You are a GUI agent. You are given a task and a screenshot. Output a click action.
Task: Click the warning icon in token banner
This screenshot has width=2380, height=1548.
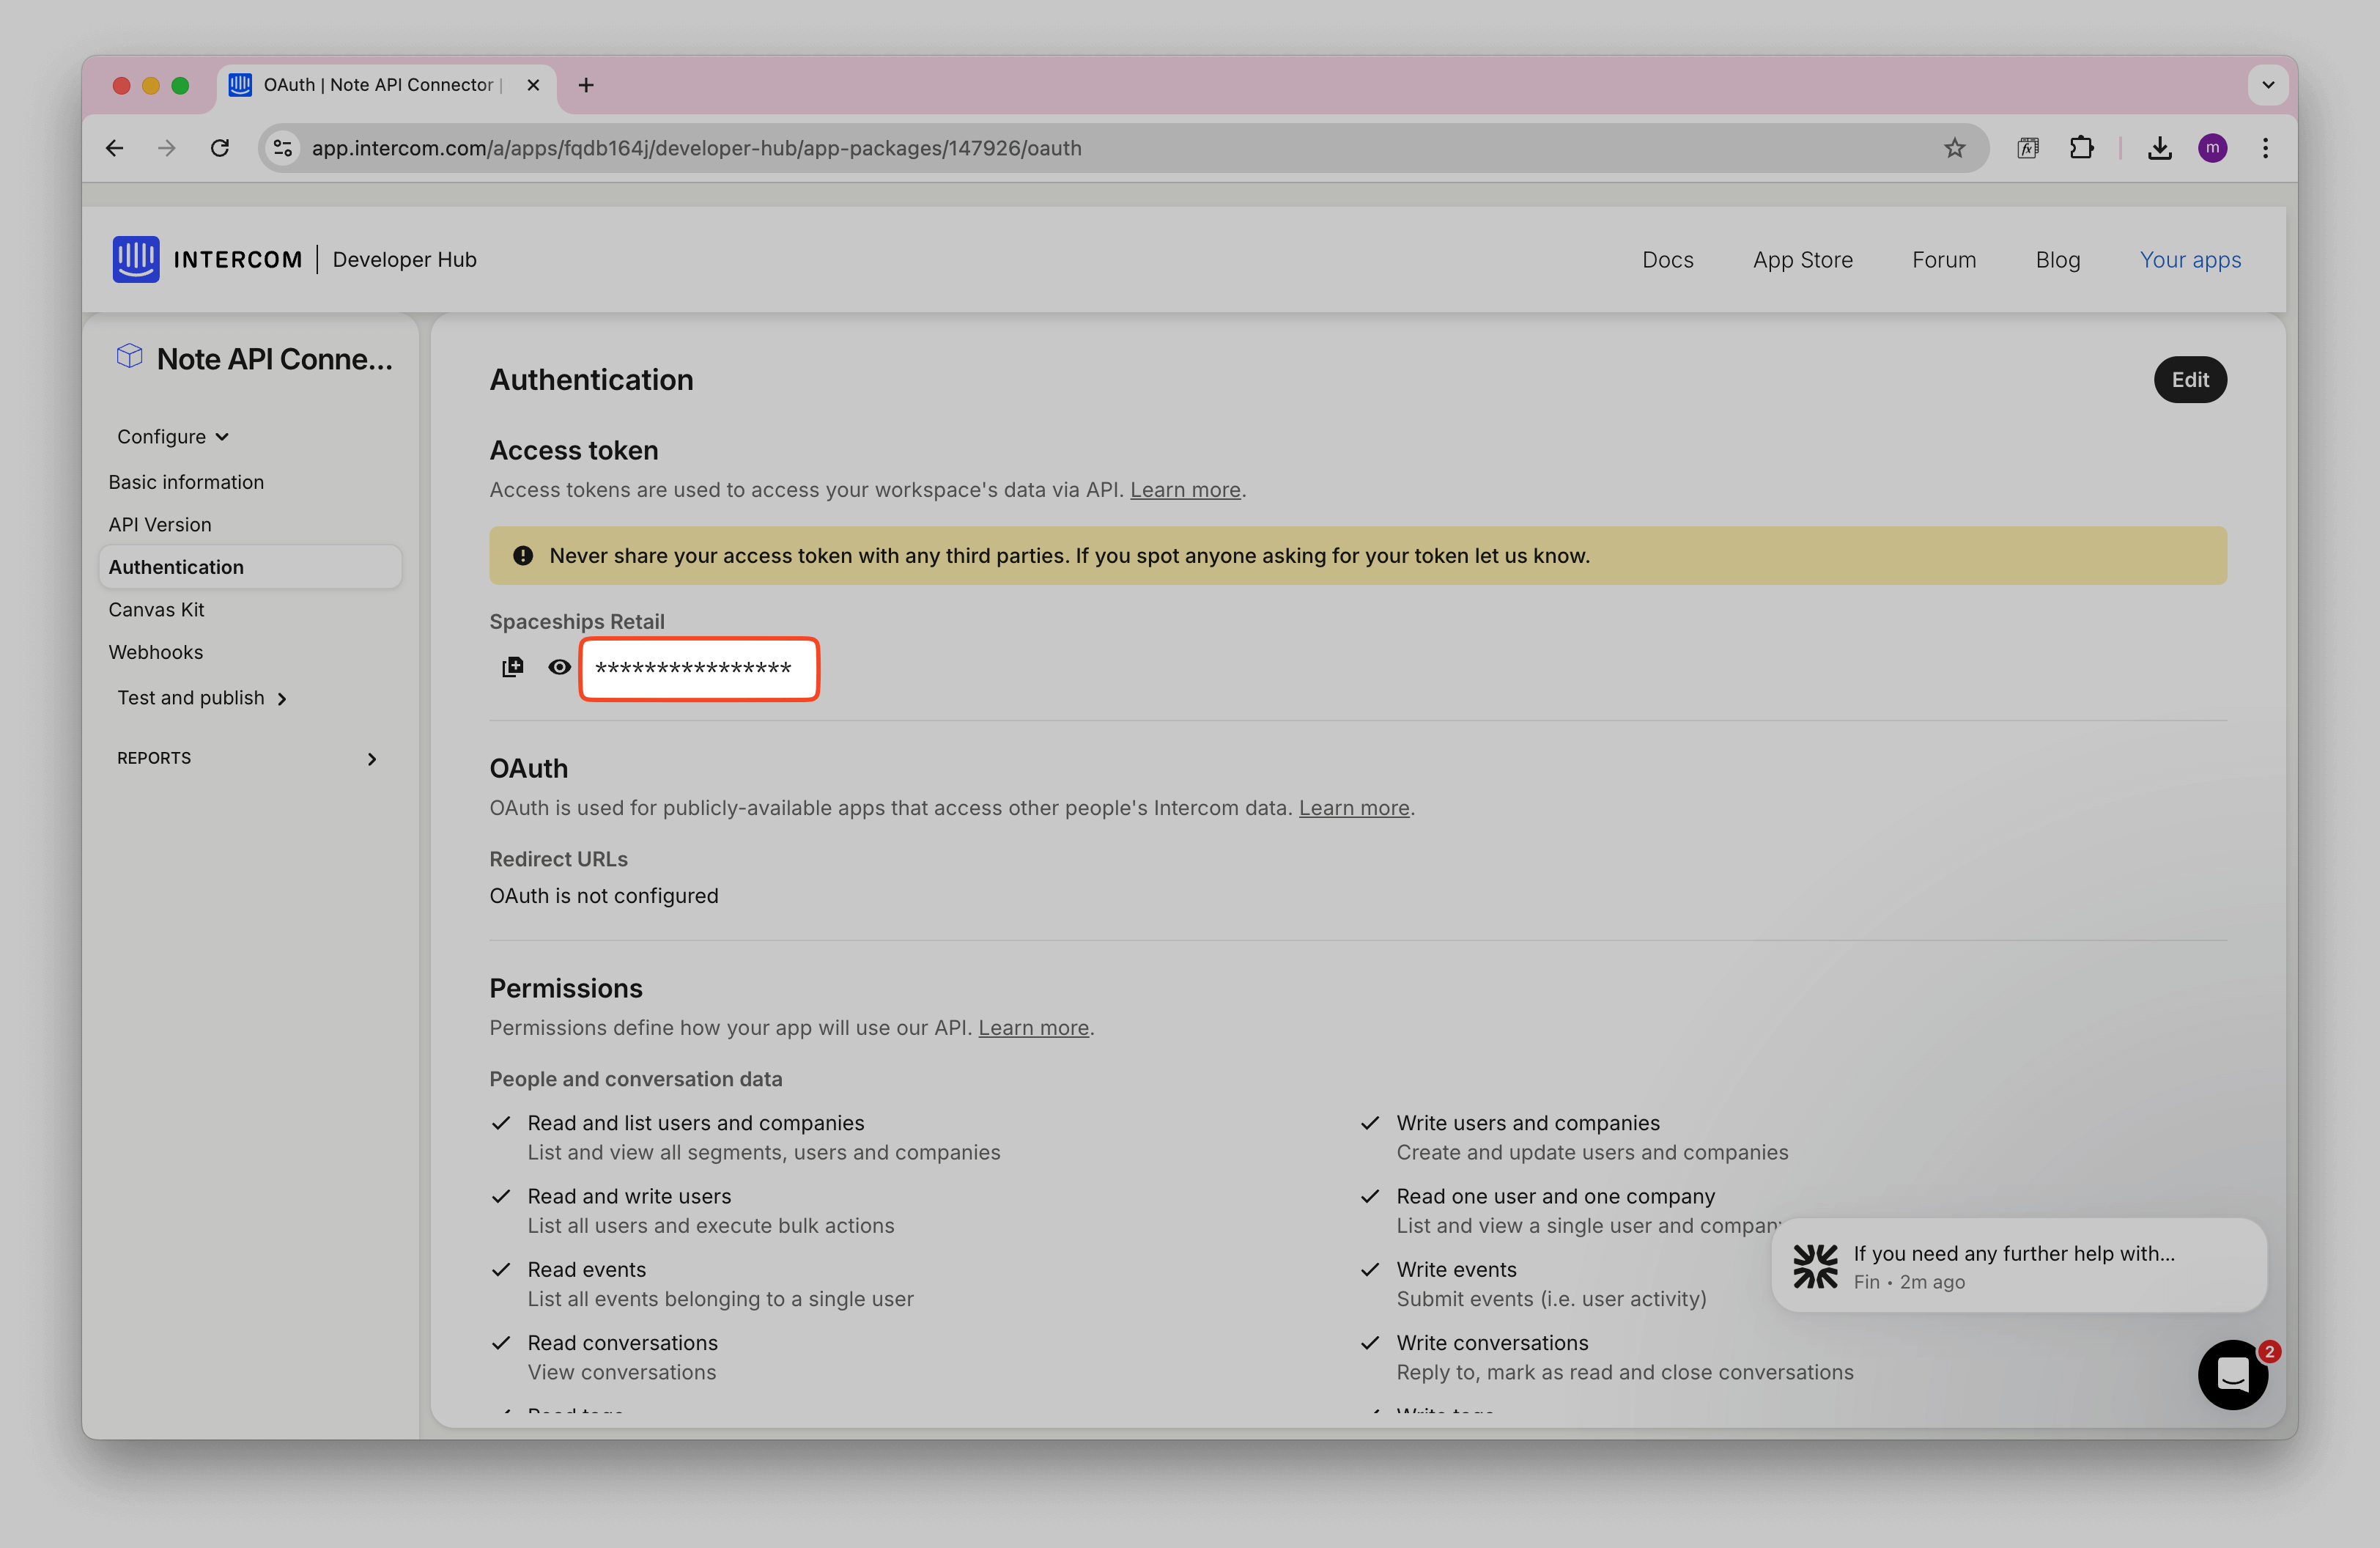click(x=522, y=556)
